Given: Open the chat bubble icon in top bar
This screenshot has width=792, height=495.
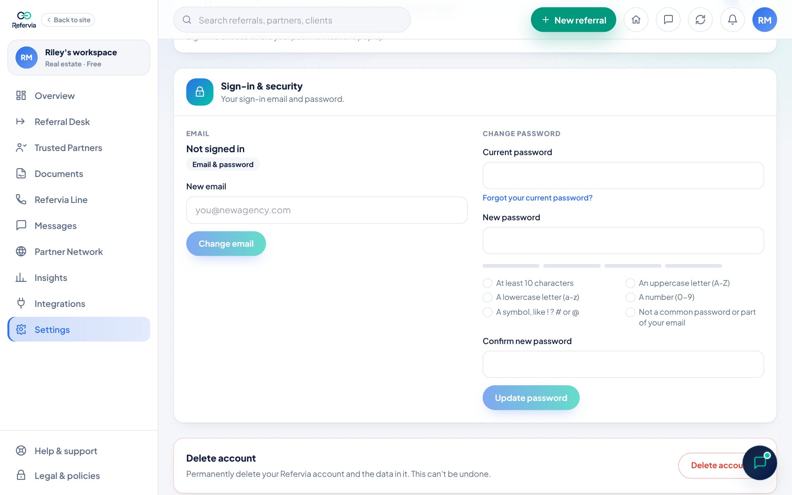Looking at the screenshot, I should coord(668,20).
